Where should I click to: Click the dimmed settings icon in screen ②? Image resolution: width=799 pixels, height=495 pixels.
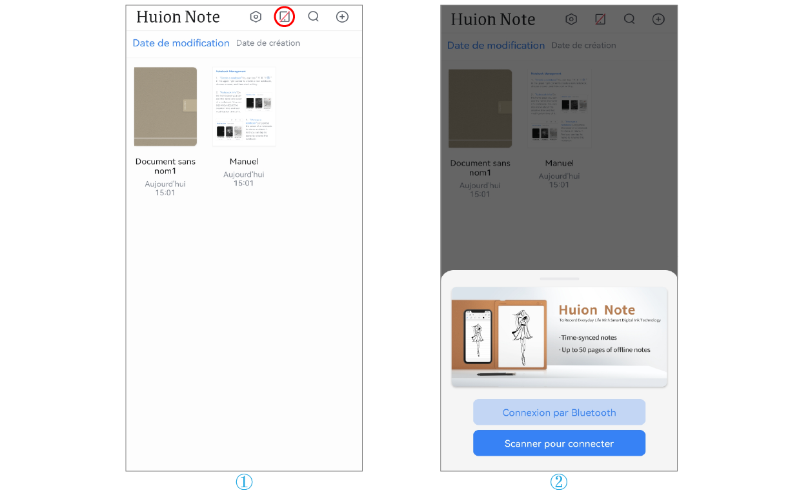[571, 19]
